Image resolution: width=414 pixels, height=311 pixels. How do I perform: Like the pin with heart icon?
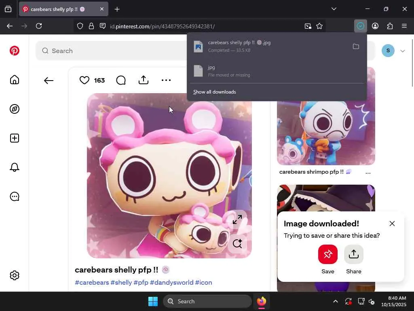click(x=84, y=80)
